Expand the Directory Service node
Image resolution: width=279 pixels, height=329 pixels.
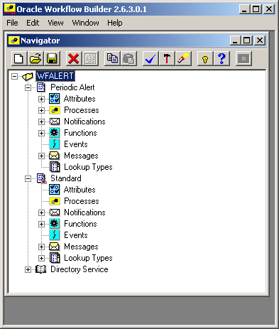[28, 269]
